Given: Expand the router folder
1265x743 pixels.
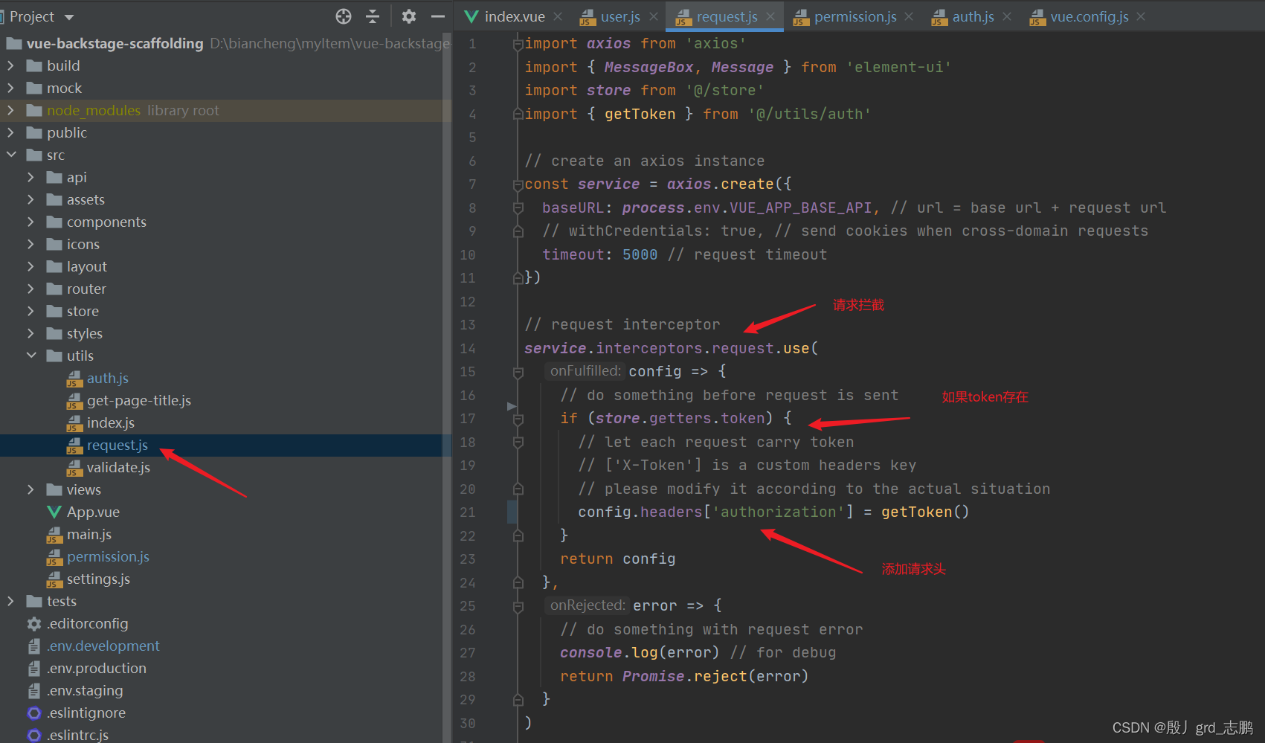Looking at the screenshot, I should pyautogui.click(x=30, y=289).
